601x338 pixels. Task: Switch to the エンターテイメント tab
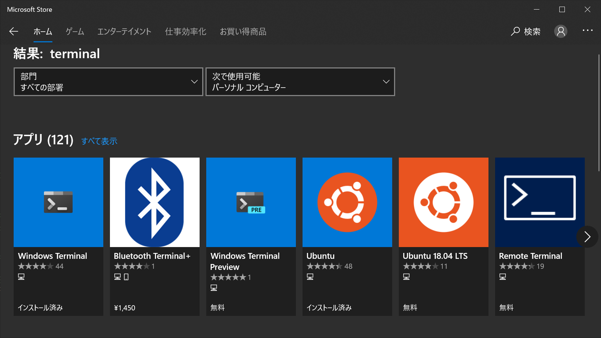point(124,32)
